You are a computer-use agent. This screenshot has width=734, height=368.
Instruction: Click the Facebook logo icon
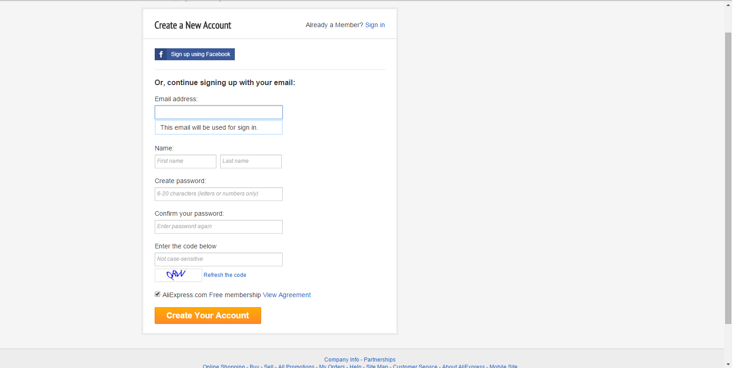tap(161, 54)
